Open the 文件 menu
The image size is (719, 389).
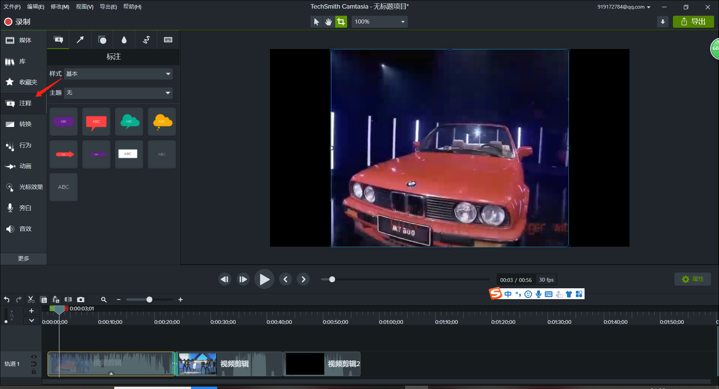(12, 7)
